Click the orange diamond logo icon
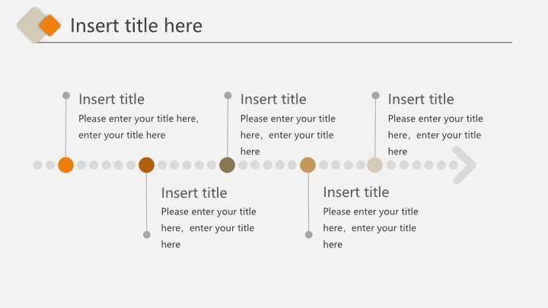The width and height of the screenshot is (548, 308). coord(49,25)
